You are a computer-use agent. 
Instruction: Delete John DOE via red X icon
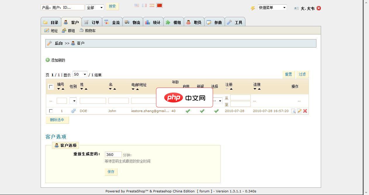coord(305,111)
